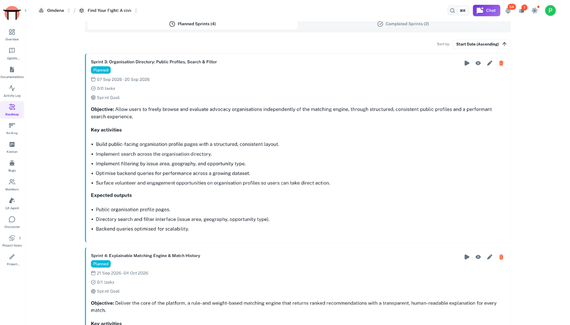Edit Sprint 3 with the pencil icon
Screen dimensions: 570x325
click(490, 63)
